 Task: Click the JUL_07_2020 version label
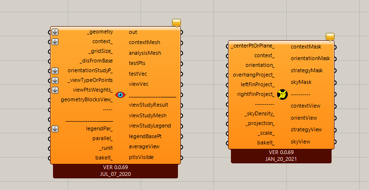(x=116, y=174)
